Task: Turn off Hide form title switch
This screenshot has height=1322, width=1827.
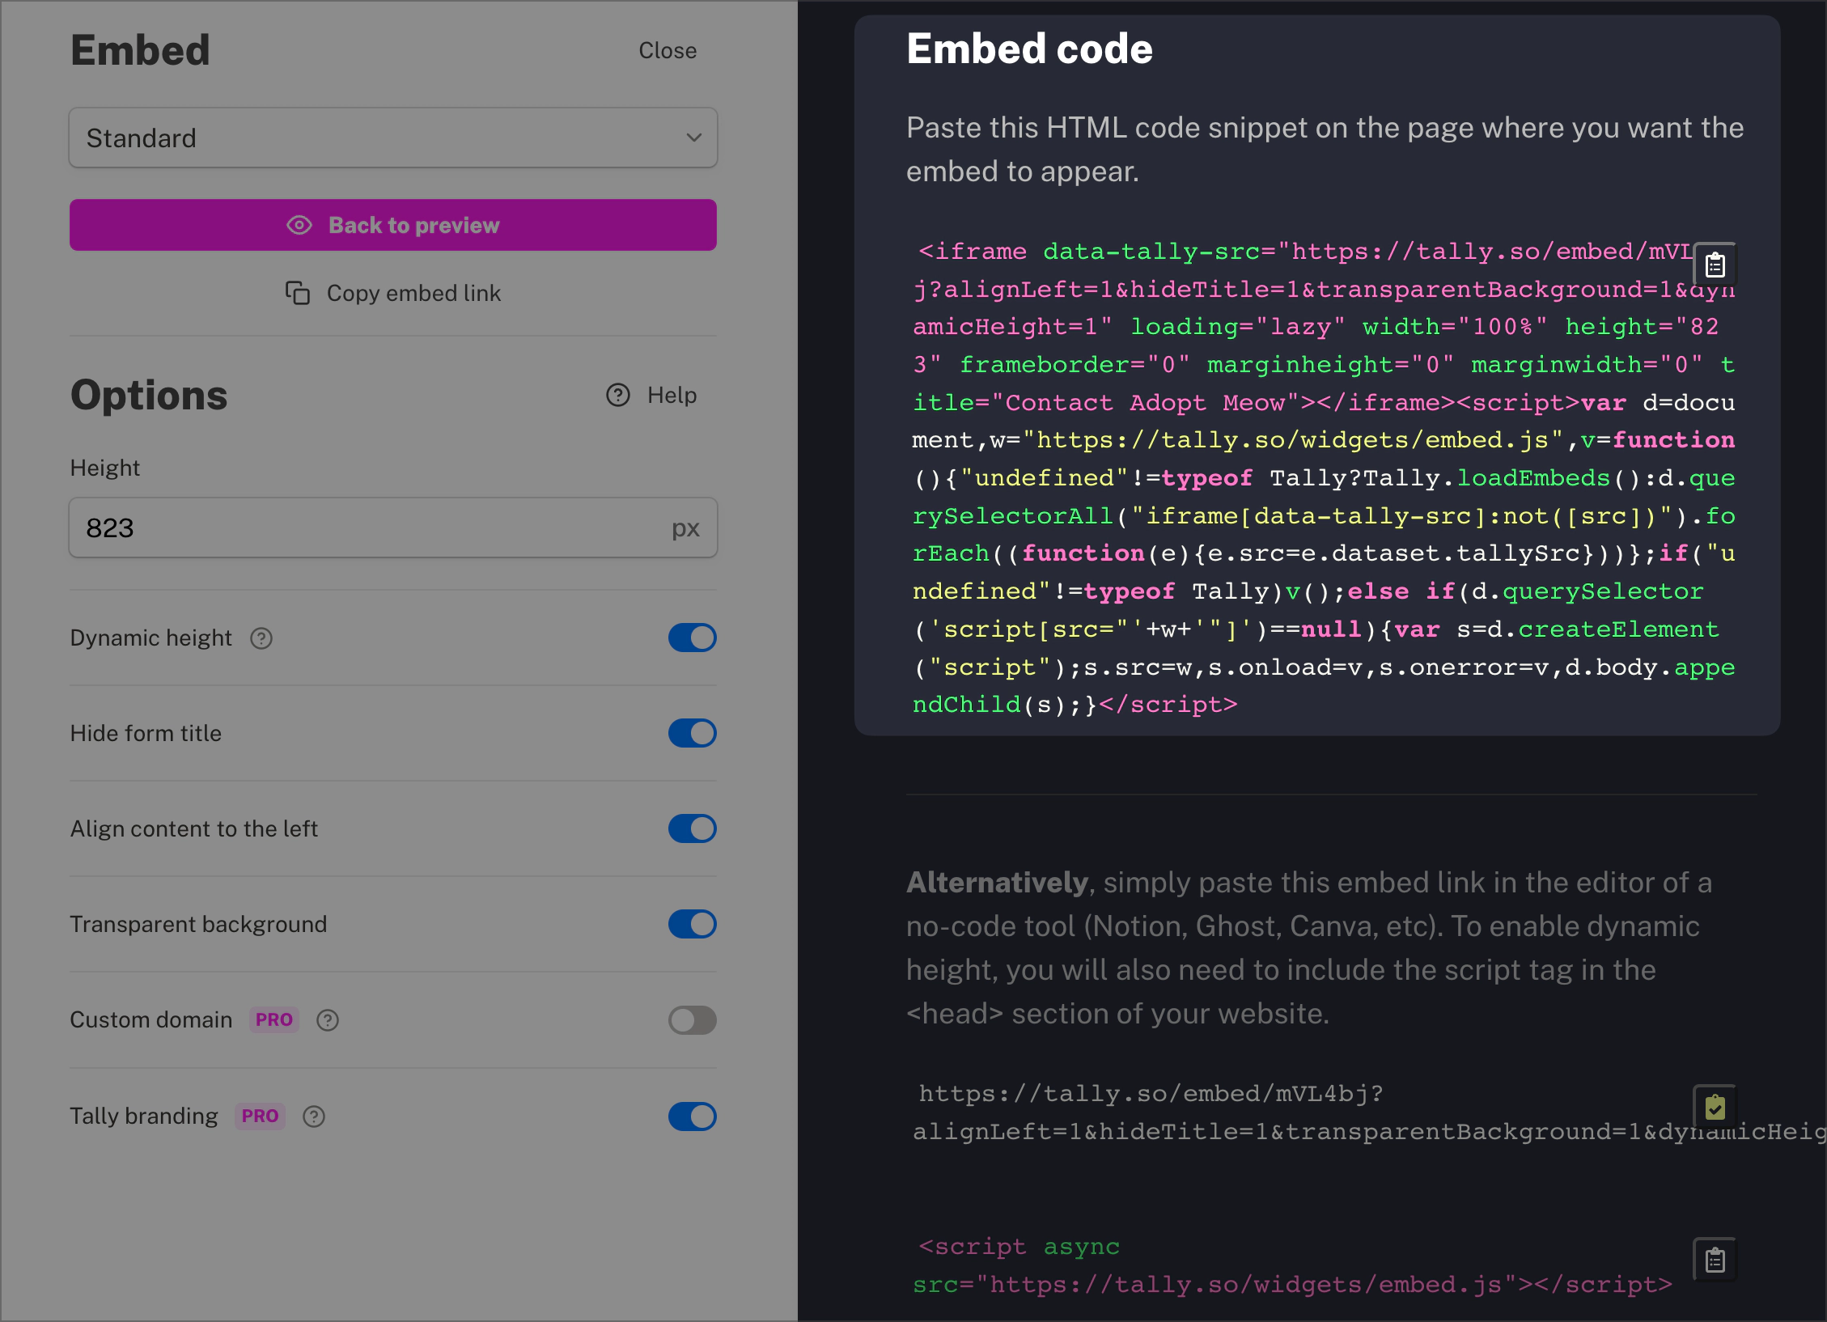Action: coord(692,734)
